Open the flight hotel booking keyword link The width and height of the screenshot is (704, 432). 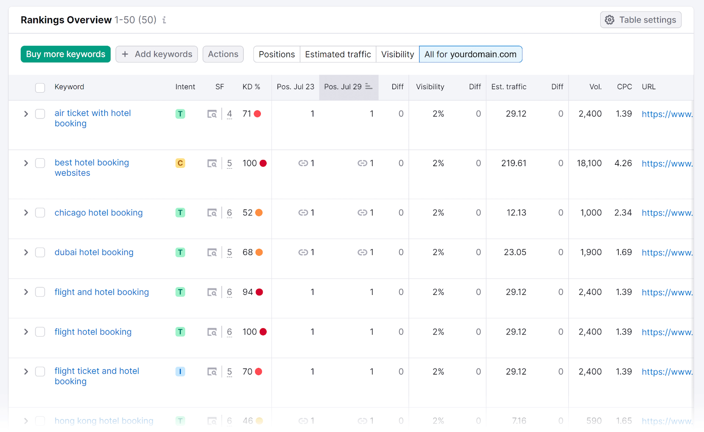pyautogui.click(x=93, y=332)
